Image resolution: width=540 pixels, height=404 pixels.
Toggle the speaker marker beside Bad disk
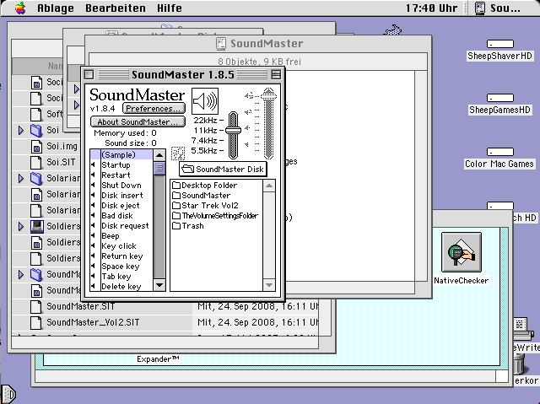(93, 215)
